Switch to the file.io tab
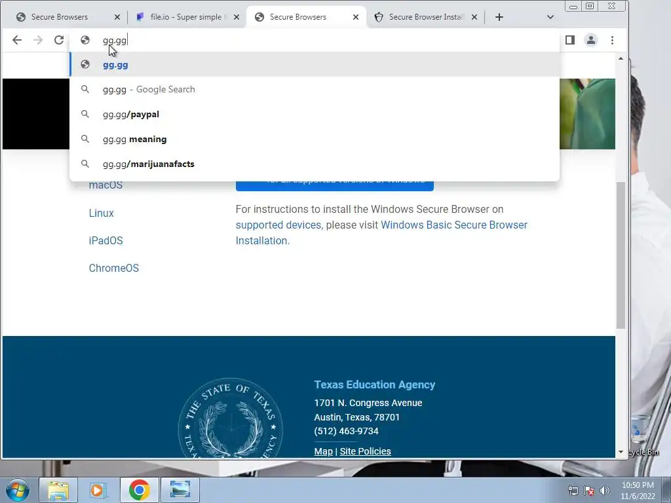671x503 pixels. (188, 17)
